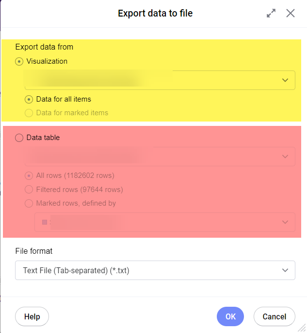
Task: Click the Help button
Action: 32,316
